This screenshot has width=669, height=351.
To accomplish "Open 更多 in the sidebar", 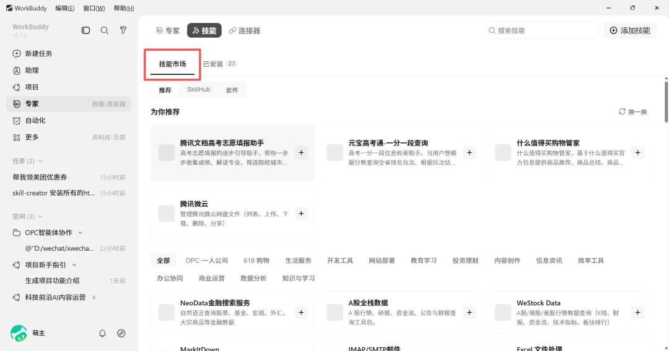I will (x=69, y=137).
